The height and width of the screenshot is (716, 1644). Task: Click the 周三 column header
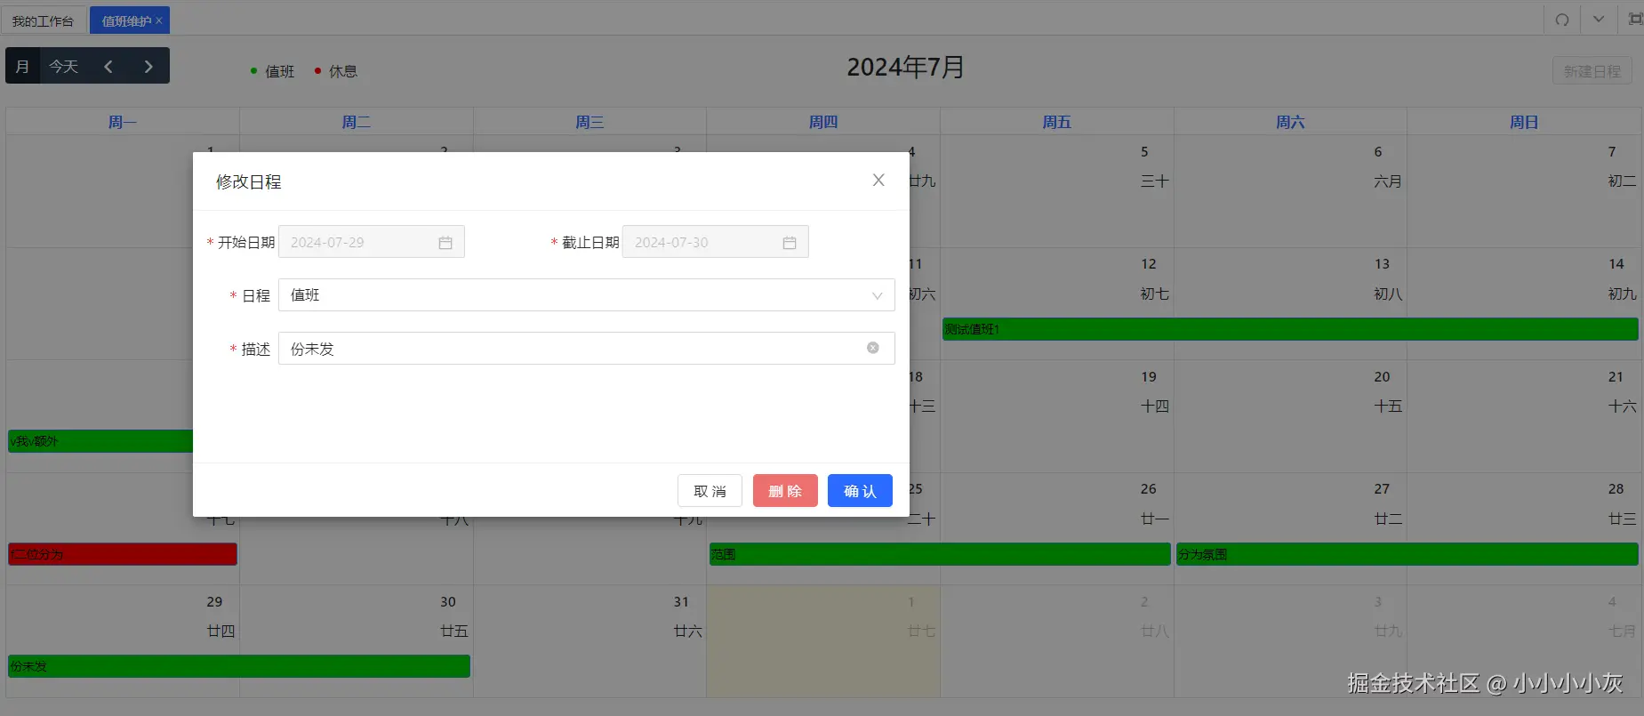coord(589,122)
